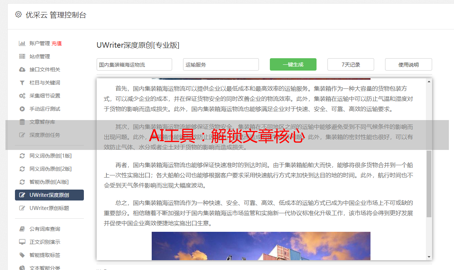Click the pie chart icon for 文本智能分类
Image resolution: width=454 pixels, height=270 pixels.
pos(22,268)
